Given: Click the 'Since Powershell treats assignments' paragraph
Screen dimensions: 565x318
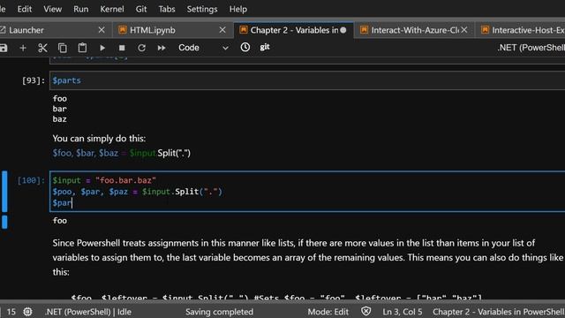Looking at the screenshot, I should (x=308, y=257).
